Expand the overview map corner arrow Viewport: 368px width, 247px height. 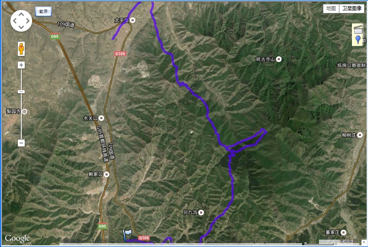click(x=364, y=242)
